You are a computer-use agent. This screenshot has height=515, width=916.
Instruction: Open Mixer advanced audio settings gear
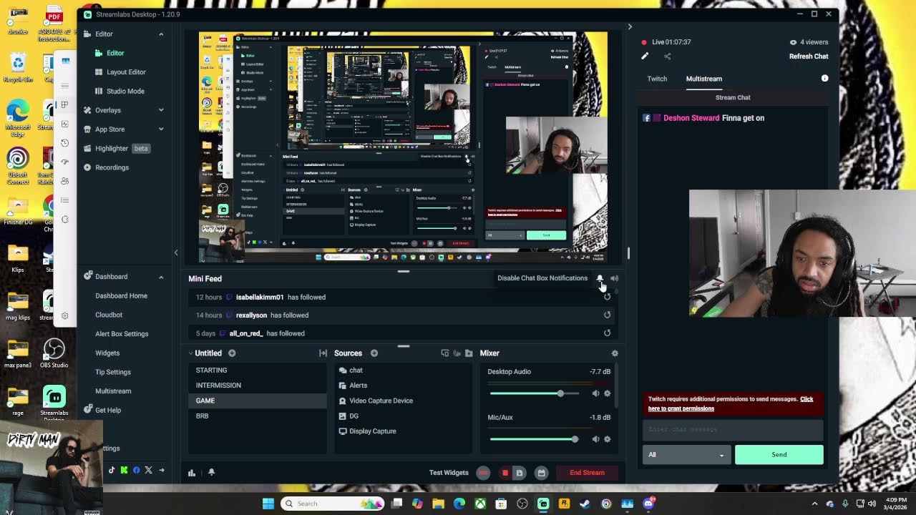click(615, 353)
